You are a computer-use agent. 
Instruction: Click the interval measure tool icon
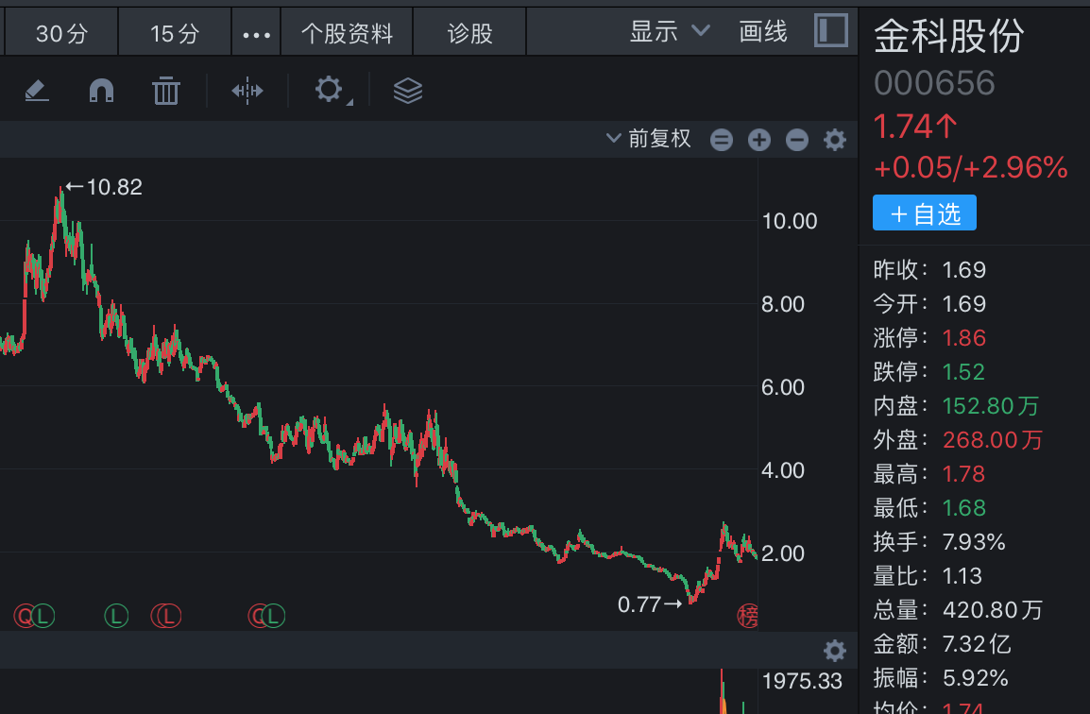[247, 91]
